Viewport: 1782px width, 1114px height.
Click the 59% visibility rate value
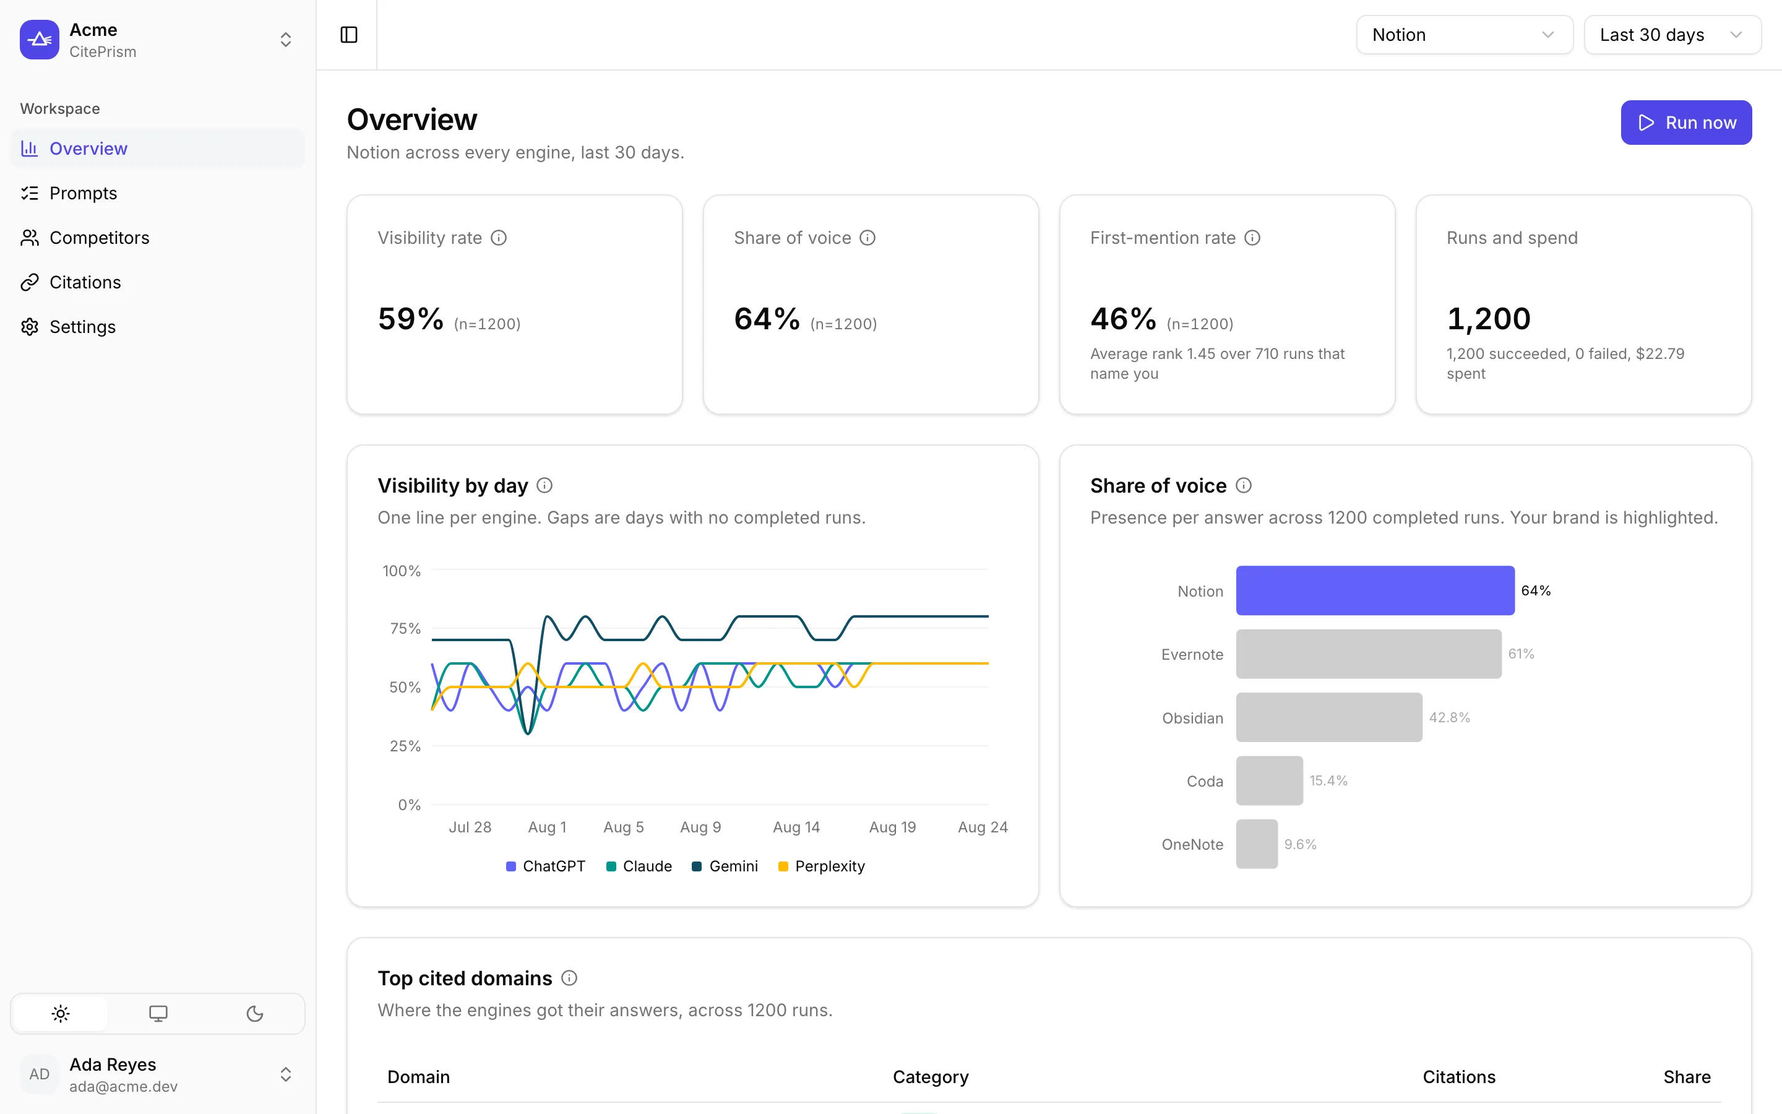click(x=410, y=319)
